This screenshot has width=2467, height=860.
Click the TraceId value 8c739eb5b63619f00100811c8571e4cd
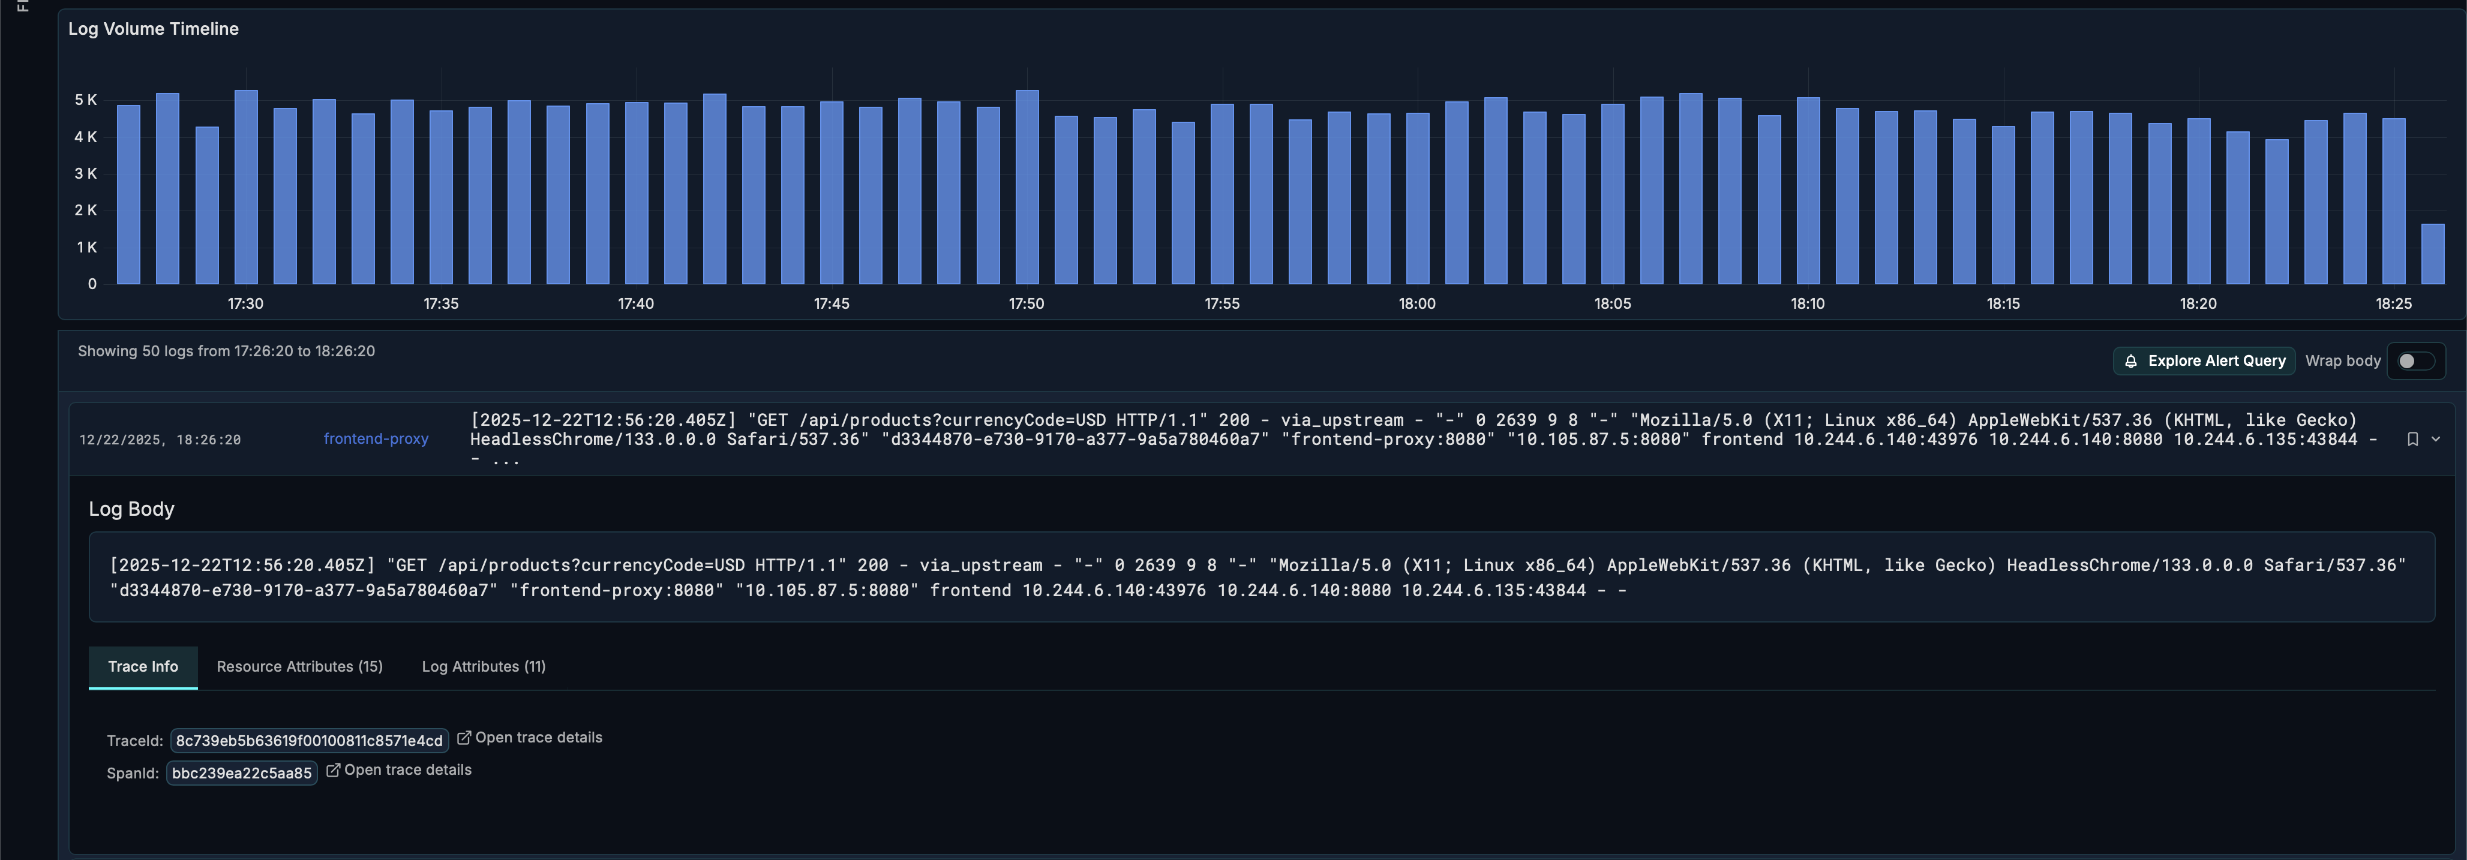(x=308, y=741)
